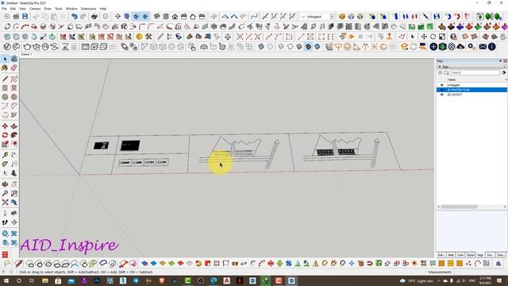The width and height of the screenshot is (508, 286).
Task: Click the Name column sort arrow
Action: click(506, 79)
